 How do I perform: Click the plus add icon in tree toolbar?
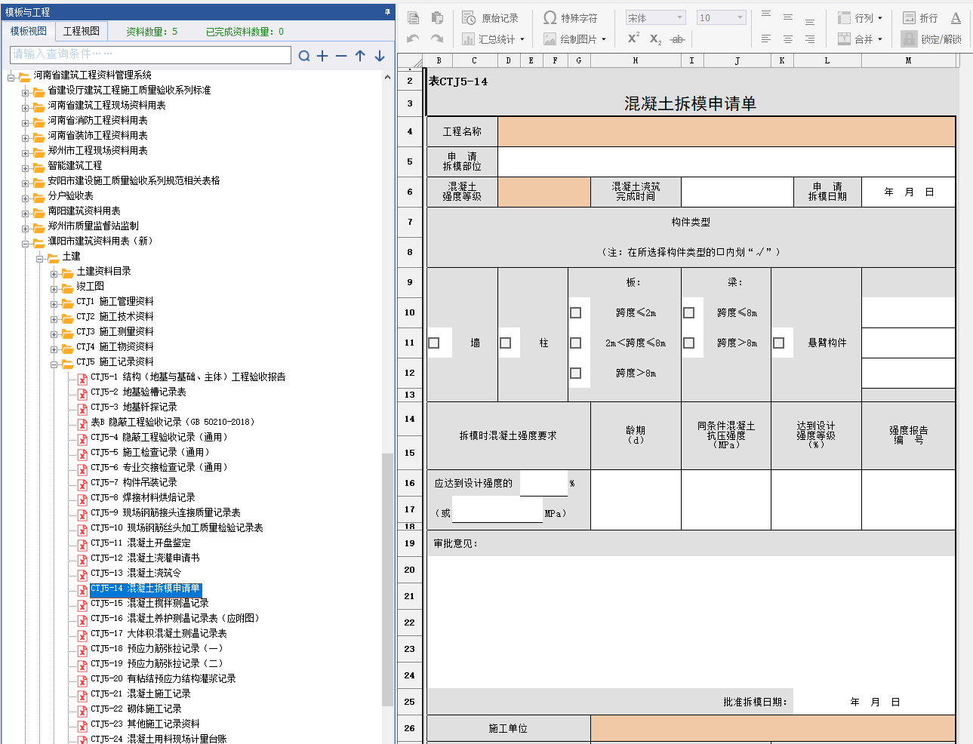click(322, 56)
